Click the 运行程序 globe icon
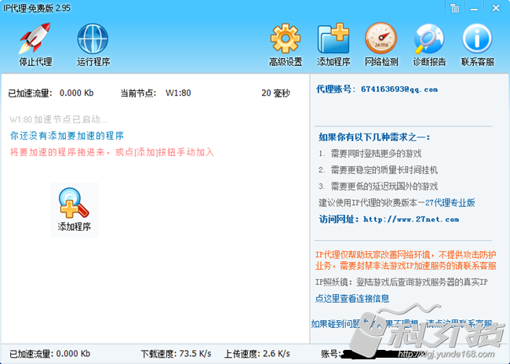The image size is (510, 364). 93,38
